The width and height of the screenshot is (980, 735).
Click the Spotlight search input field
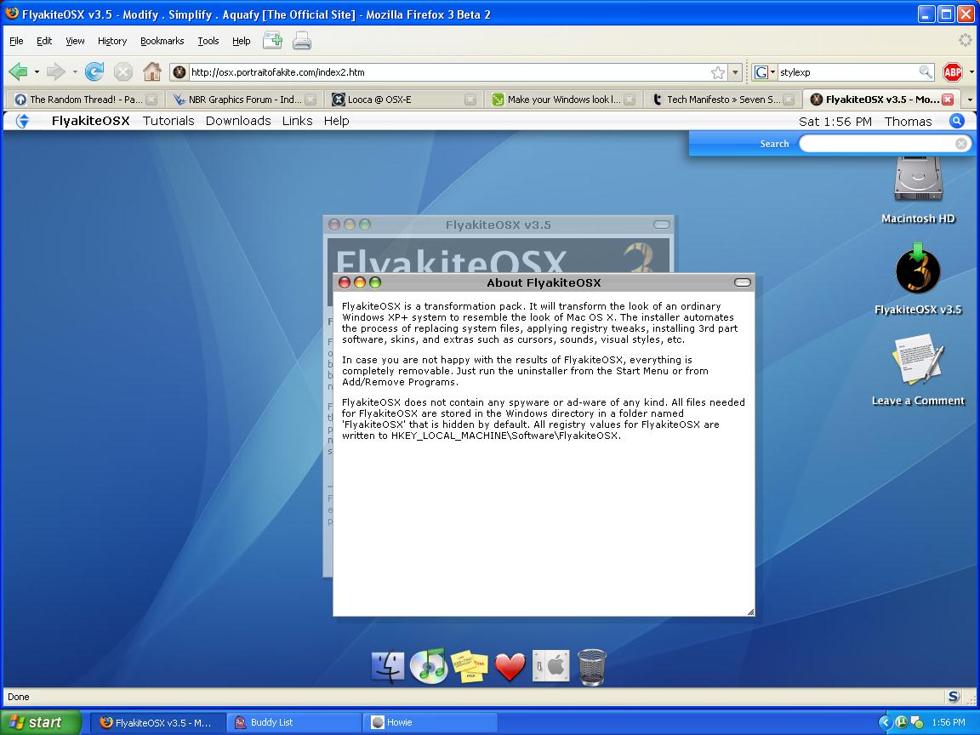pos(877,144)
